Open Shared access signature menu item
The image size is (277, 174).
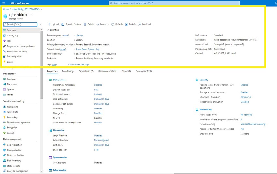(x=18, y=122)
